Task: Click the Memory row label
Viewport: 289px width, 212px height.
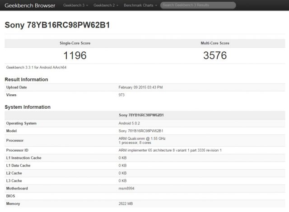Action: click(13, 203)
